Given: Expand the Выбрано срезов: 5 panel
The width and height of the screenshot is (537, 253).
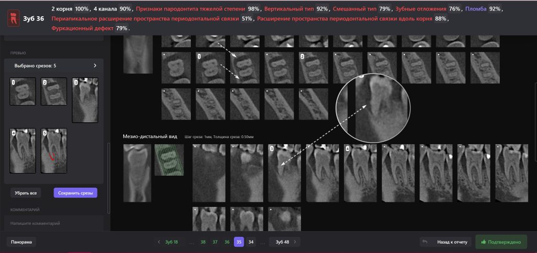Looking at the screenshot, I should click(x=95, y=66).
